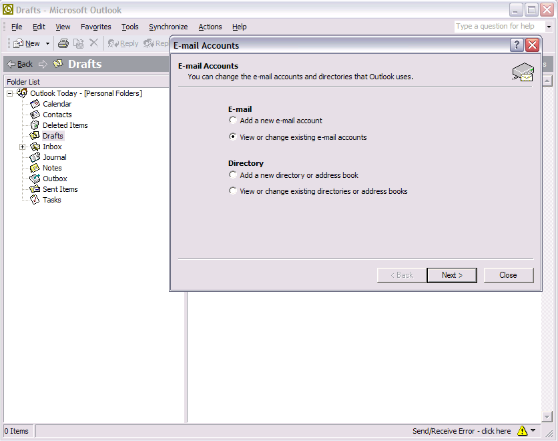
Task: Click the Calendar folder icon
Action: tap(35, 104)
